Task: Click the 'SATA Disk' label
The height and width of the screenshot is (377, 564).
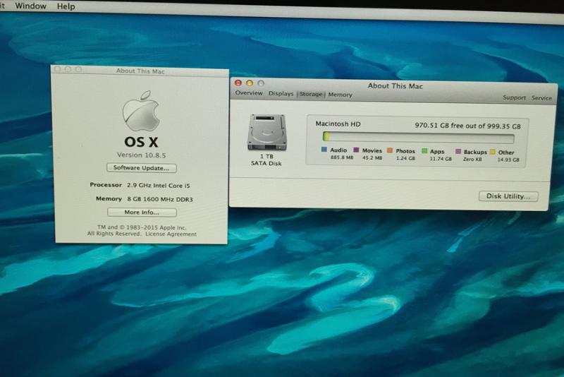Action: pos(266,163)
